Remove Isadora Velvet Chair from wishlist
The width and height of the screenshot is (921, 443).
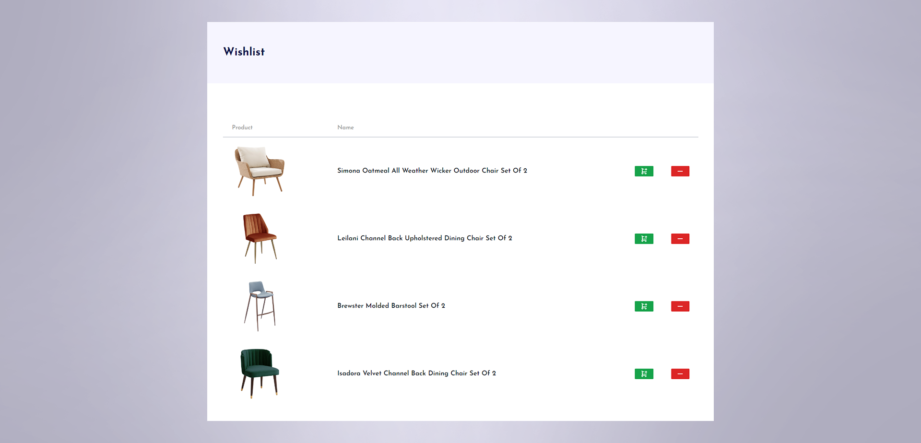[680, 373]
